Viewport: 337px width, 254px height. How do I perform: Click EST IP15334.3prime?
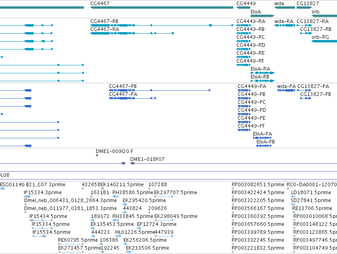pos(27,197)
